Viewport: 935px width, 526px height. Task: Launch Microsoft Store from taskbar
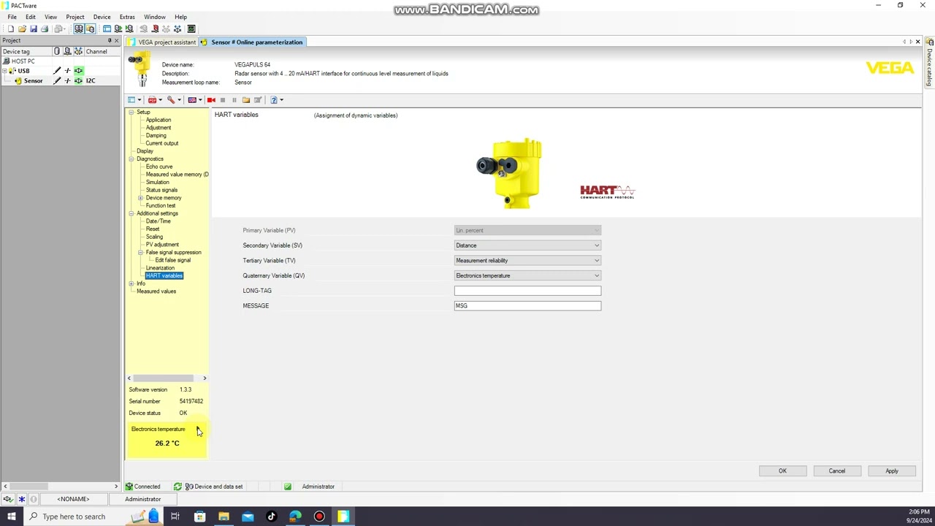click(199, 517)
